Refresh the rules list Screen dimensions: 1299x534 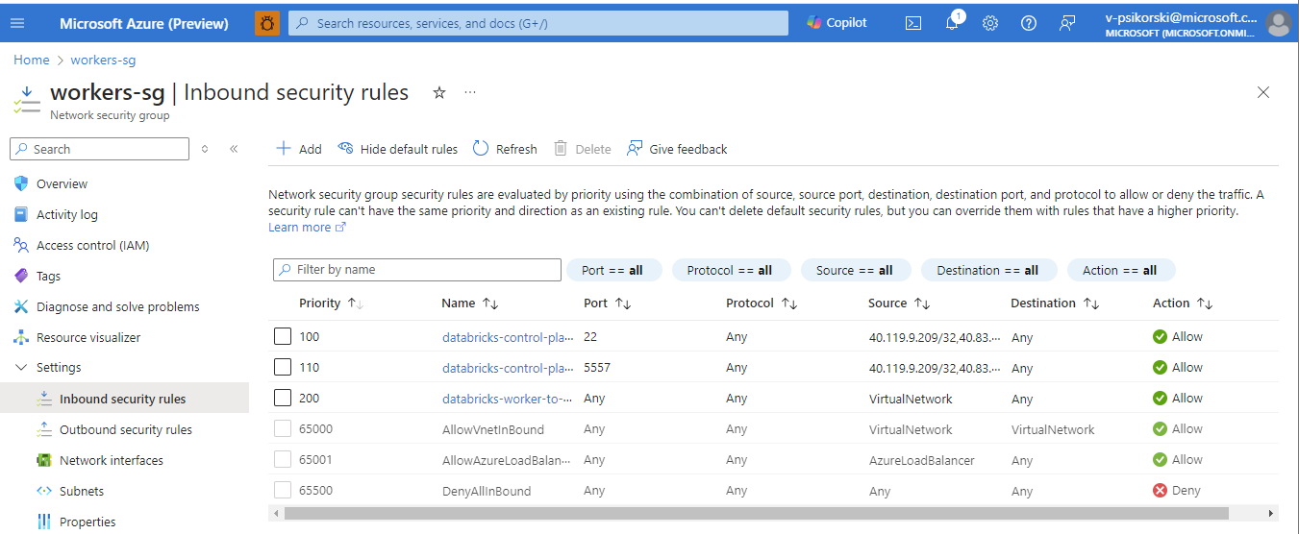pos(505,149)
